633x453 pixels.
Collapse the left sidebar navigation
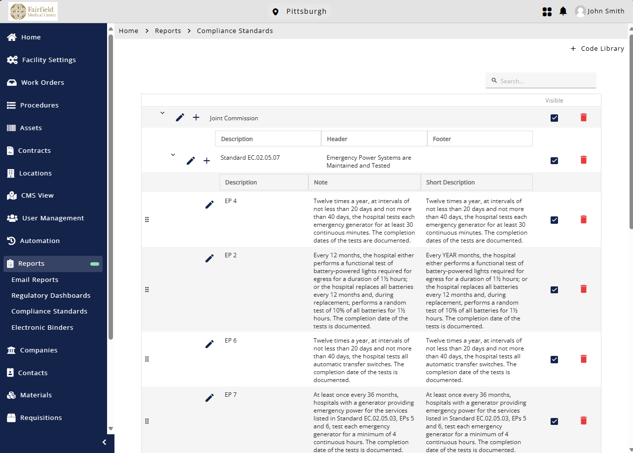104,442
